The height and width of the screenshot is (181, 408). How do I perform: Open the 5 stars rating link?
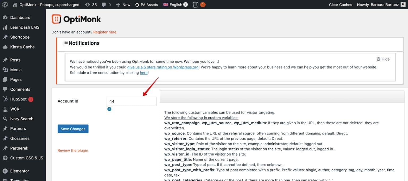click(x=163, y=67)
